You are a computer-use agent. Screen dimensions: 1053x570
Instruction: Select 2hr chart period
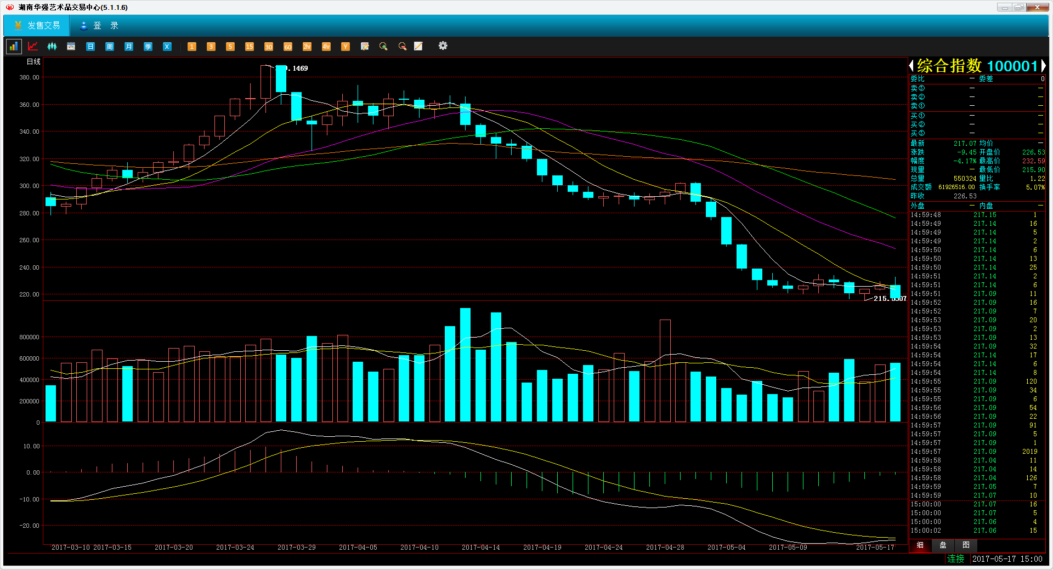click(307, 47)
